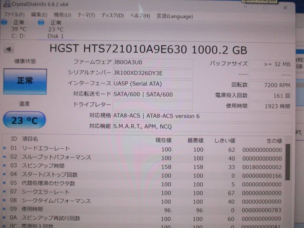Open the 編集(E) menu
This screenshot has height=228, width=304.
(x=39, y=15)
